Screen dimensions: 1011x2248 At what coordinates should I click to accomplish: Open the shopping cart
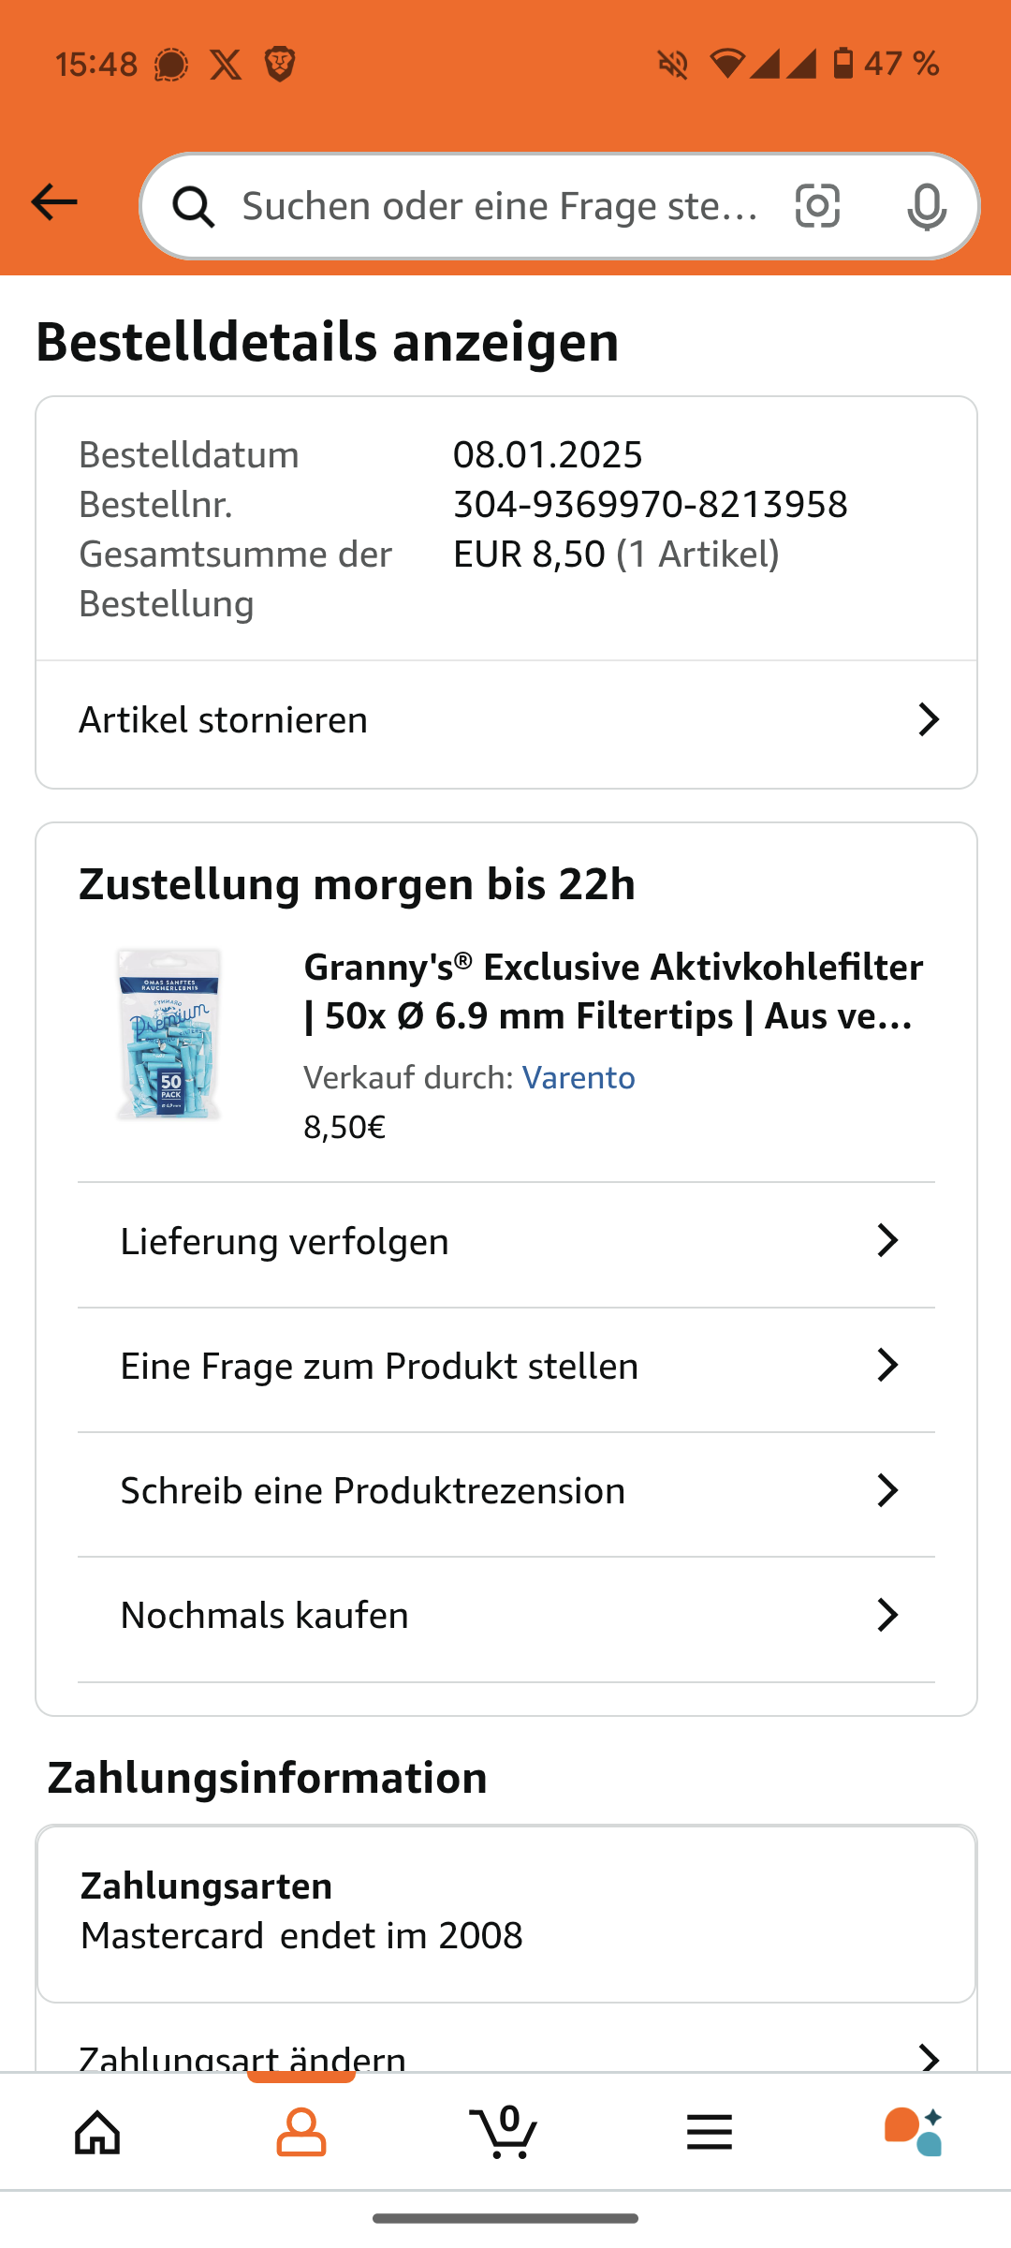pyautogui.click(x=505, y=2133)
